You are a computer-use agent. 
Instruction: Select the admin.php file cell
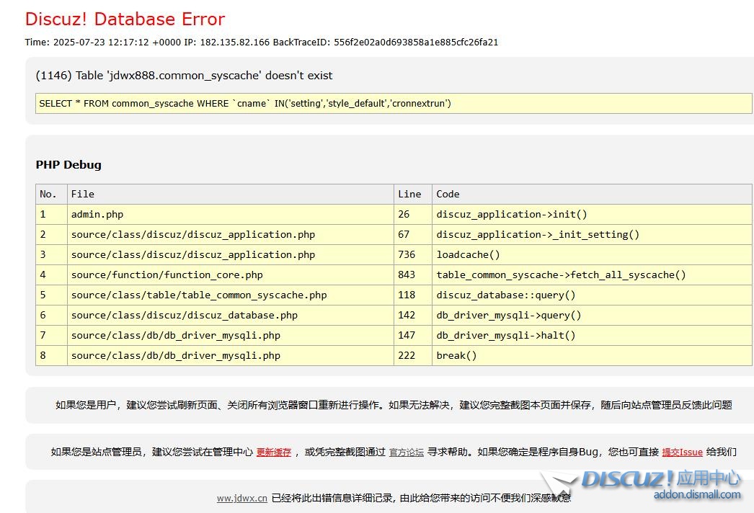click(x=97, y=215)
